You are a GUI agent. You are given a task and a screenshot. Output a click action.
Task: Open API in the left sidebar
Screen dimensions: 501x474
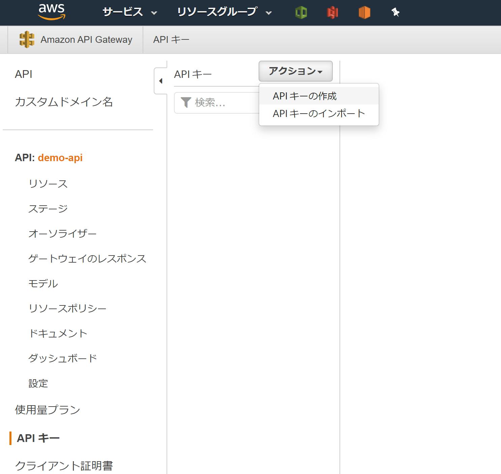point(24,74)
